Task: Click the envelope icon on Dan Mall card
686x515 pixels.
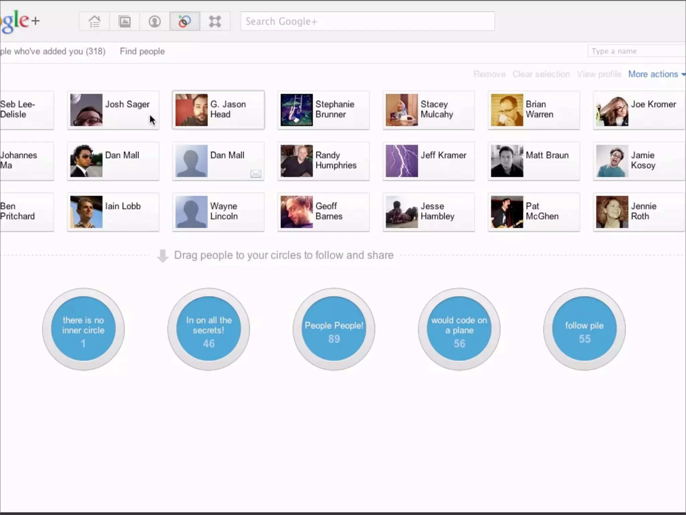Action: point(256,173)
